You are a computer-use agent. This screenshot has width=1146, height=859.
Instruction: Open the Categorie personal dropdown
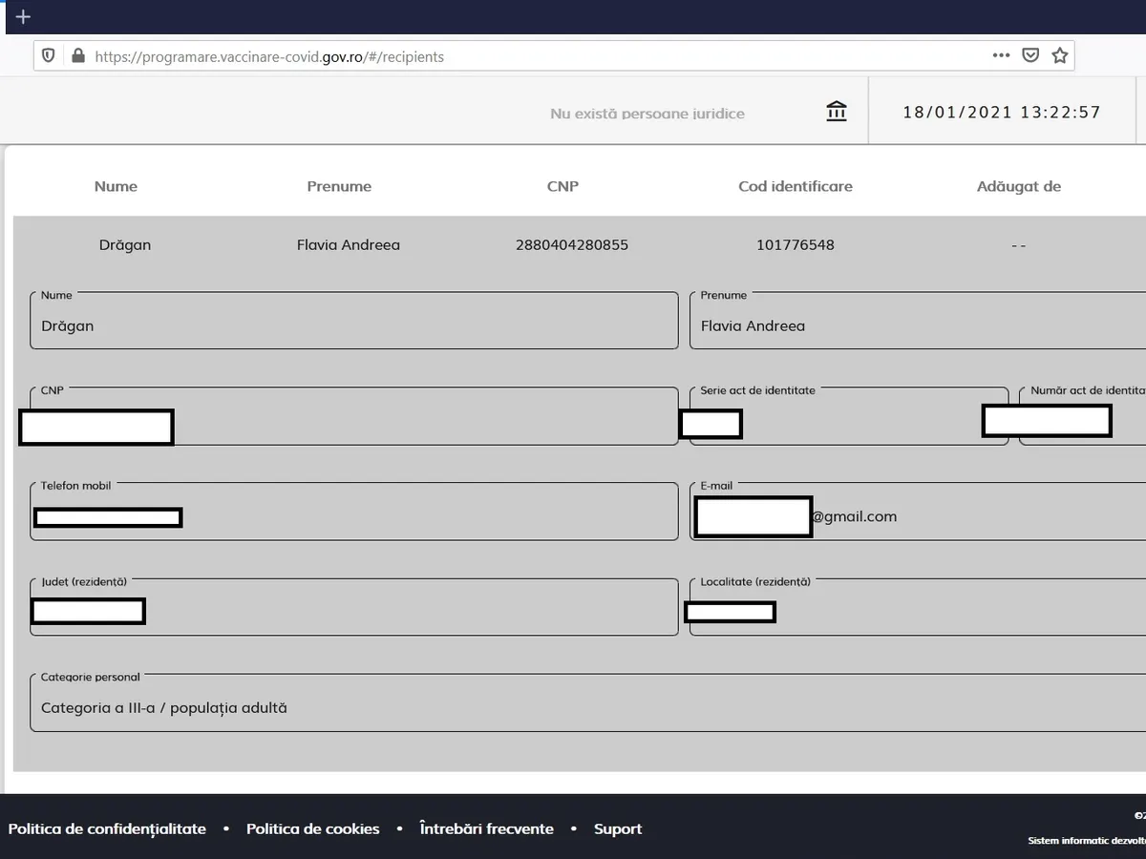coord(573,707)
